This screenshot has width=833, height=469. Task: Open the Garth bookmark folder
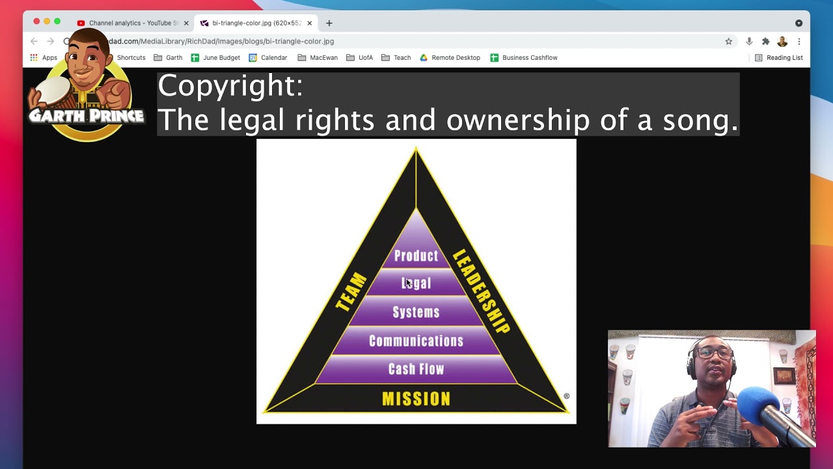(168, 57)
